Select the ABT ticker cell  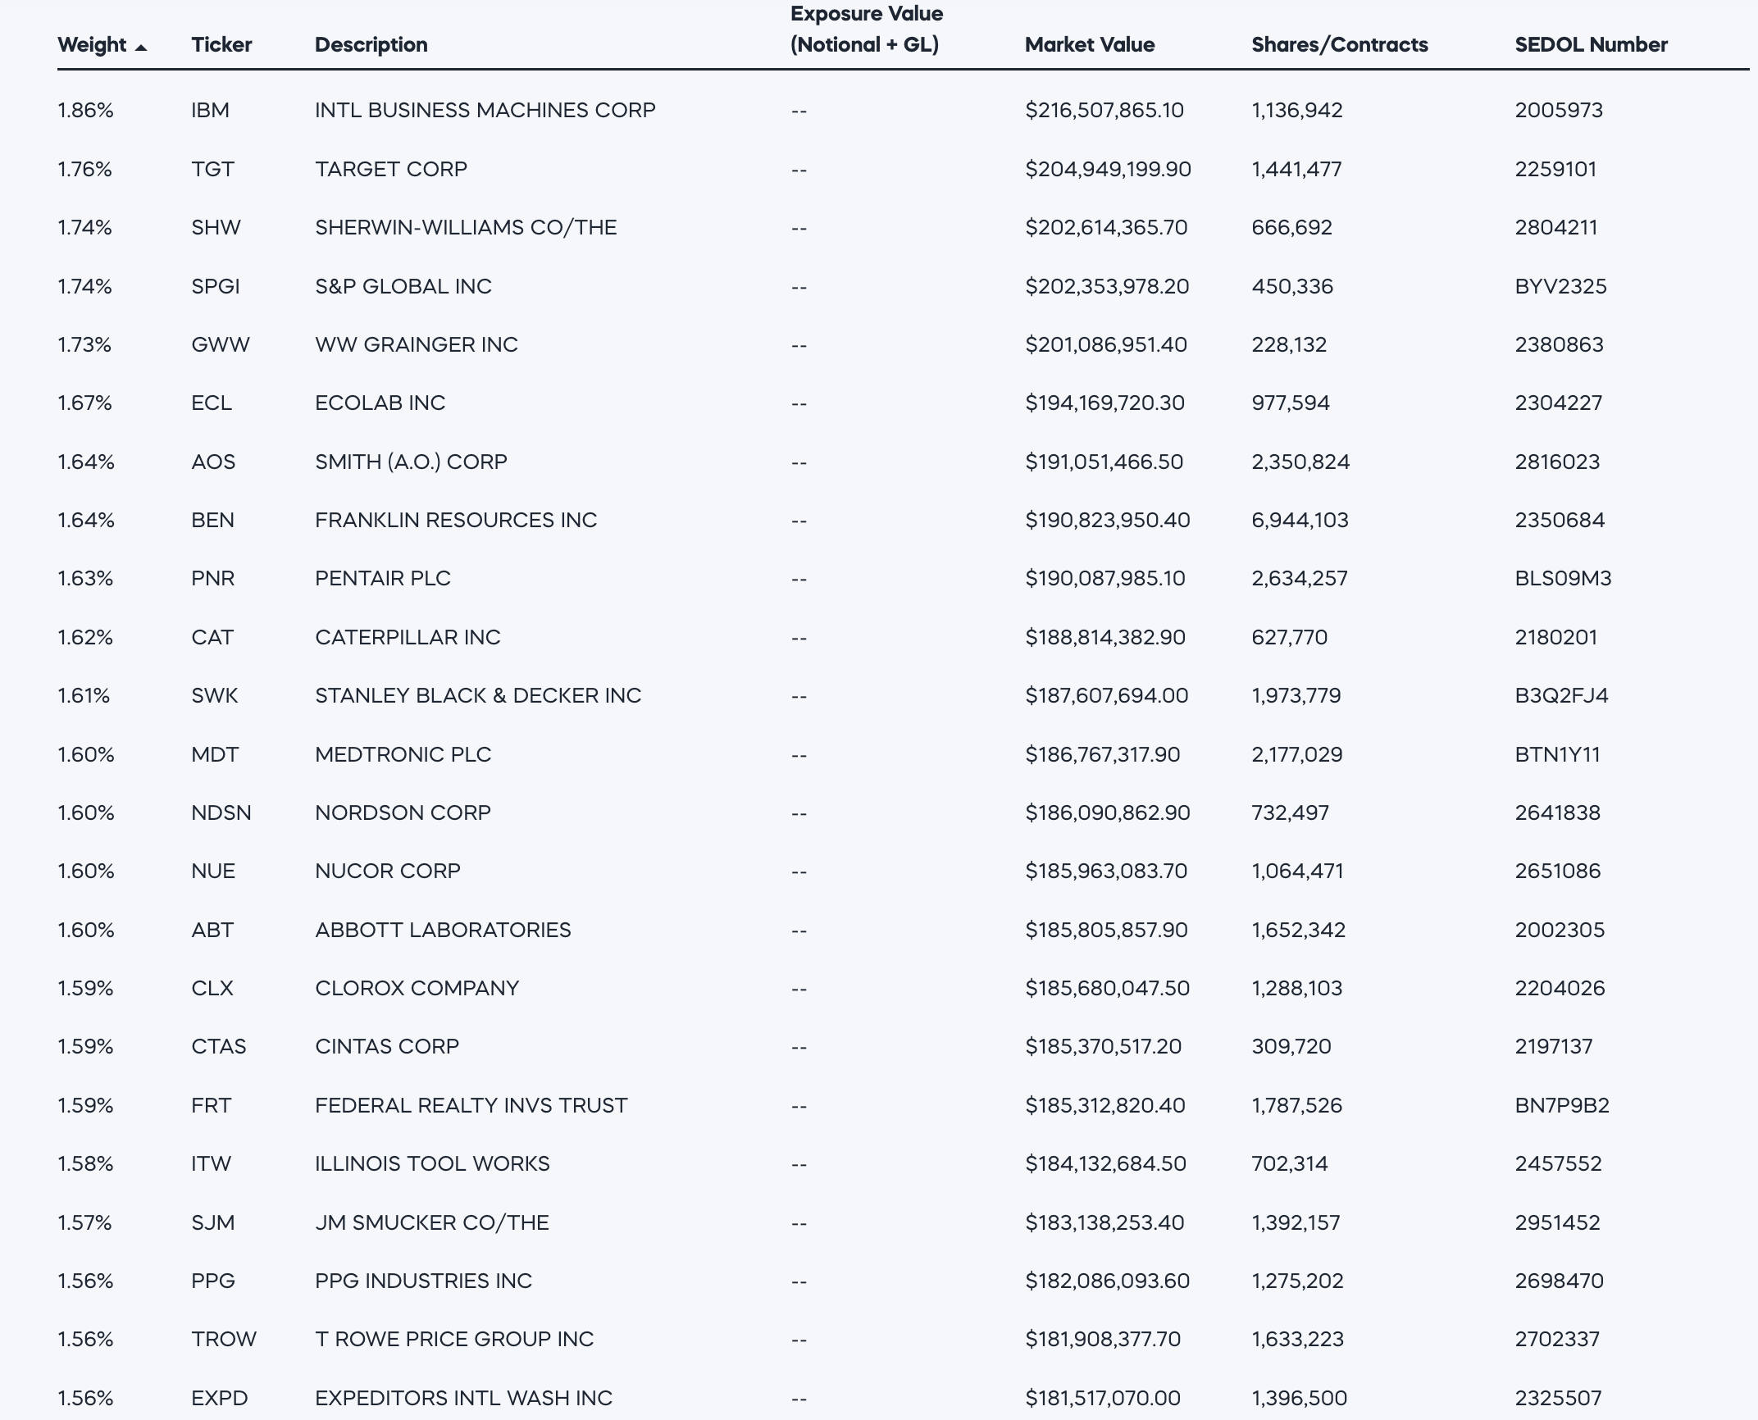pyautogui.click(x=212, y=930)
